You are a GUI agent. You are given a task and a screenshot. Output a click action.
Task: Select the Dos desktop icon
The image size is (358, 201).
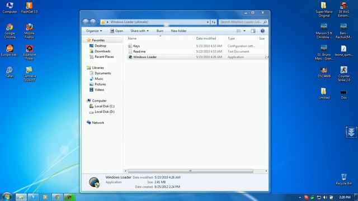[343, 94]
